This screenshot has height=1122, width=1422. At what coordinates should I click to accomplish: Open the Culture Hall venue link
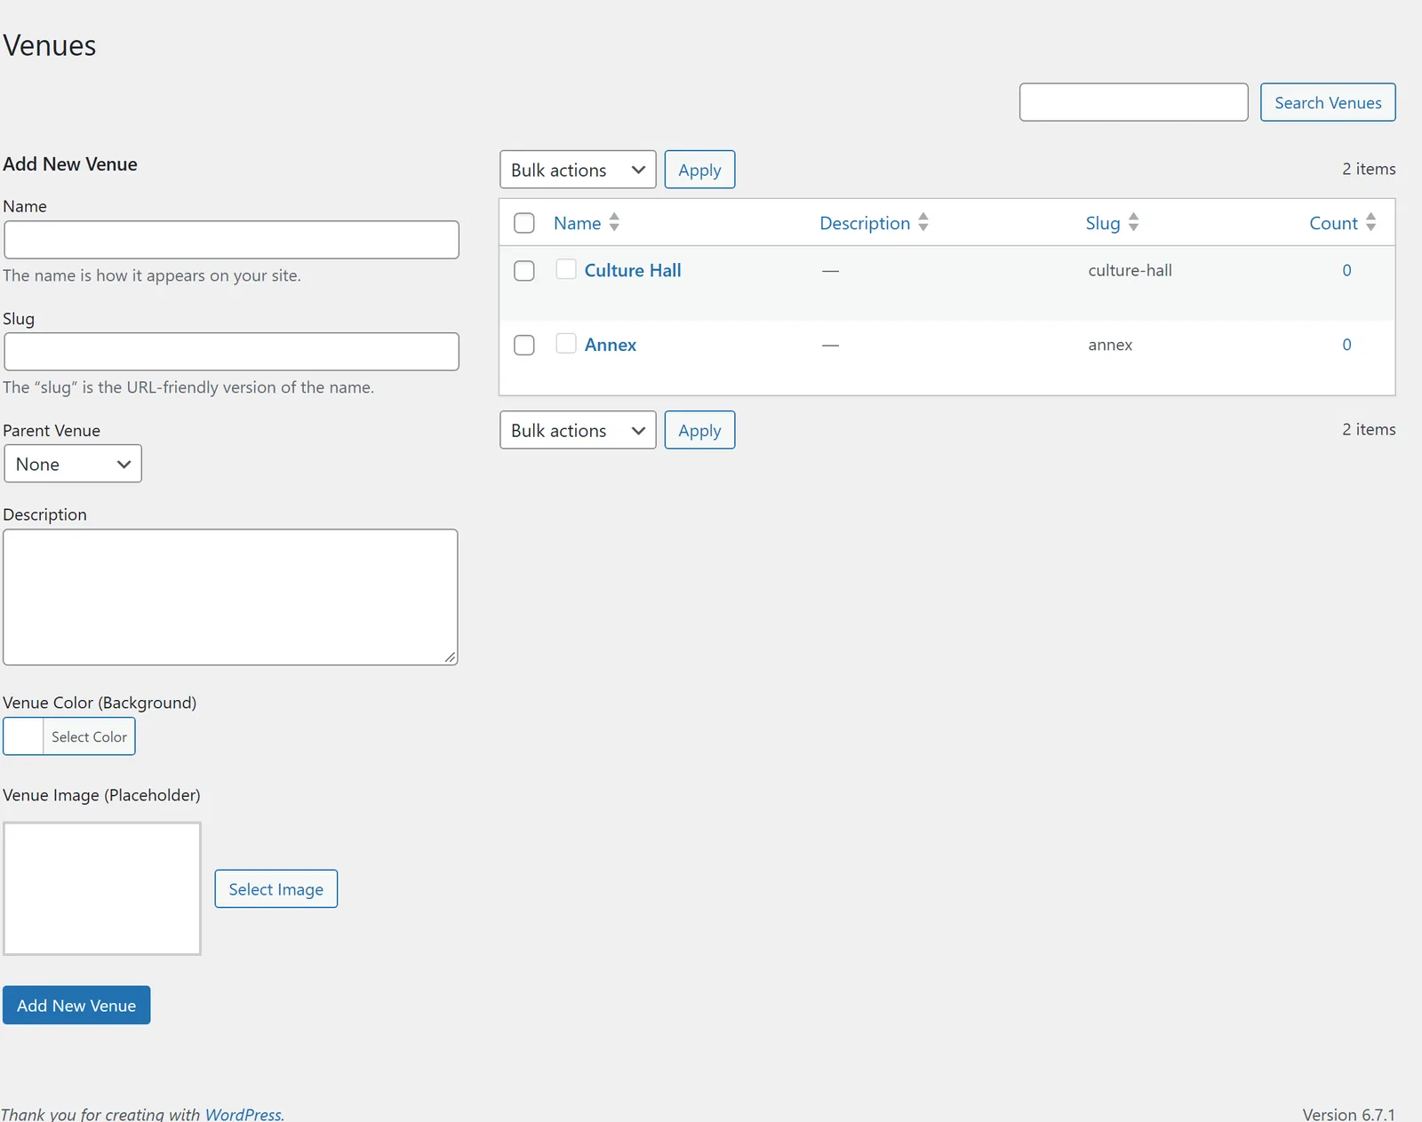point(633,270)
